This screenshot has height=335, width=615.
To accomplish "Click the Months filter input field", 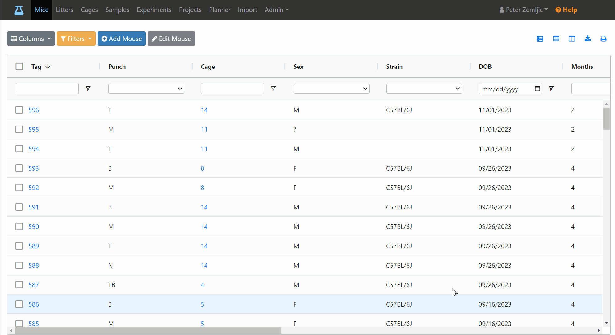I will coord(591,89).
